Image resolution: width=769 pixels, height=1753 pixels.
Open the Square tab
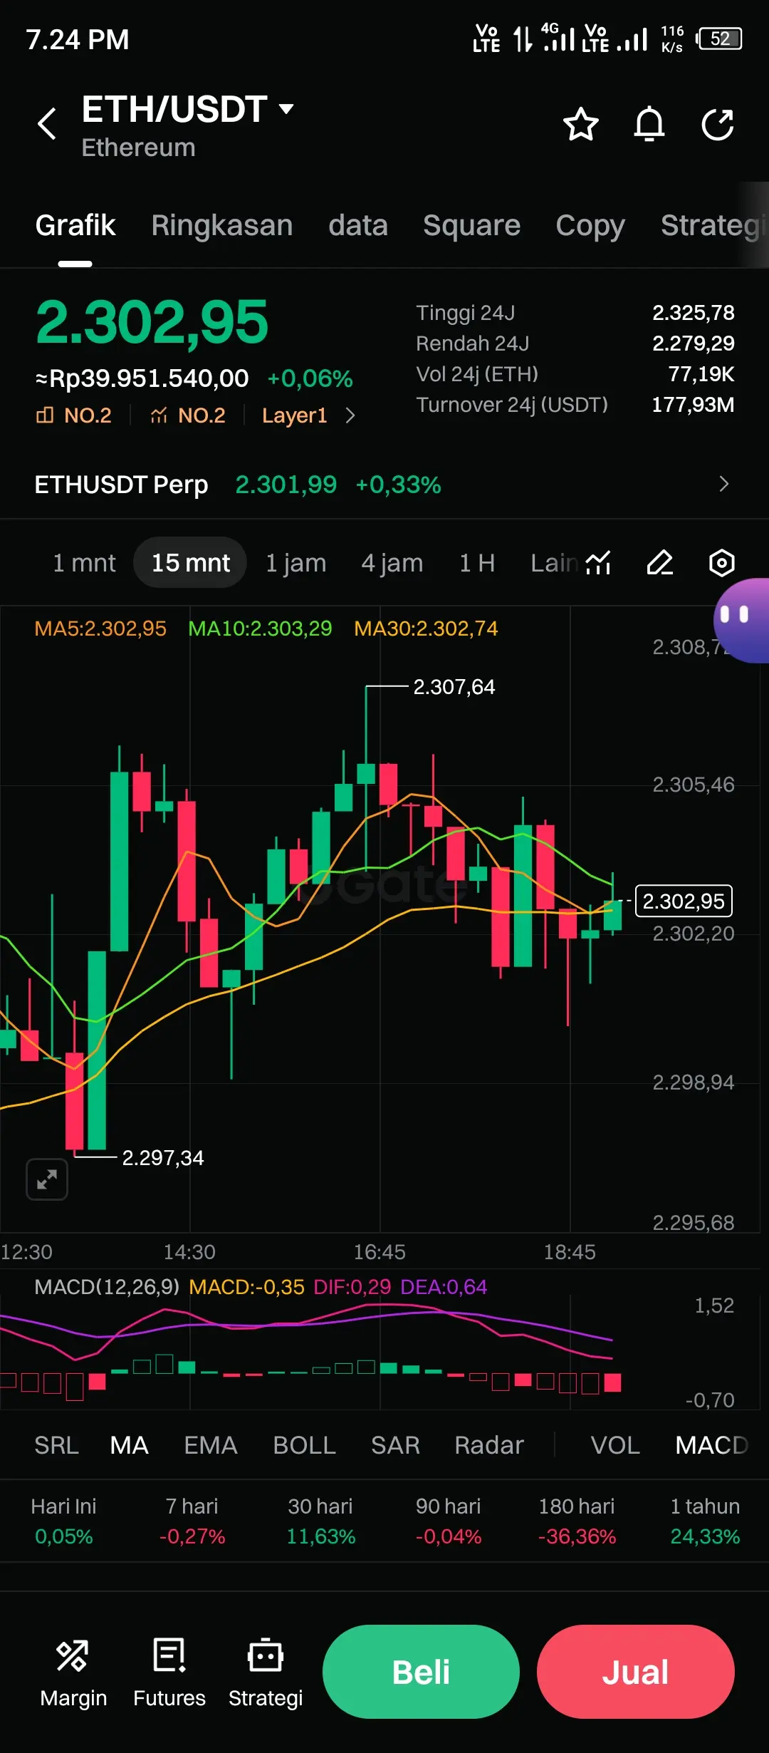tap(472, 225)
